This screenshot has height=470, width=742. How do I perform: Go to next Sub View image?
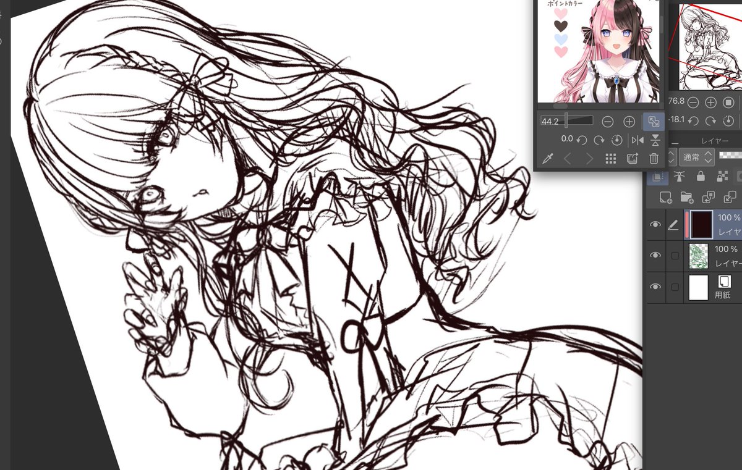tap(589, 159)
